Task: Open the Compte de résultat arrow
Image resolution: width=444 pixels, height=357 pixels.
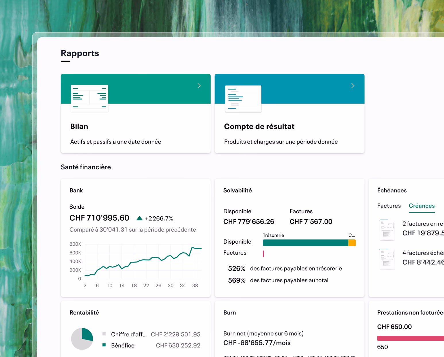Action: (353, 86)
